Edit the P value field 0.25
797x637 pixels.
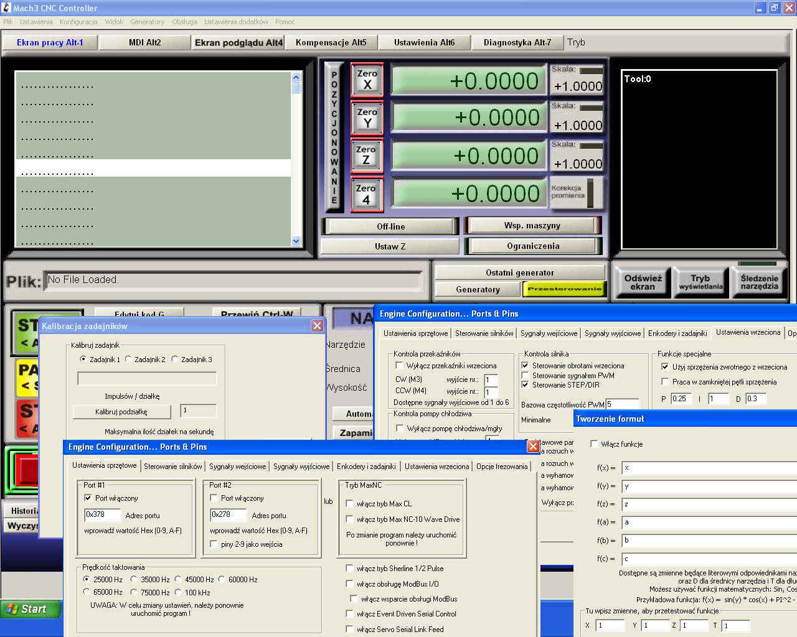coord(681,399)
